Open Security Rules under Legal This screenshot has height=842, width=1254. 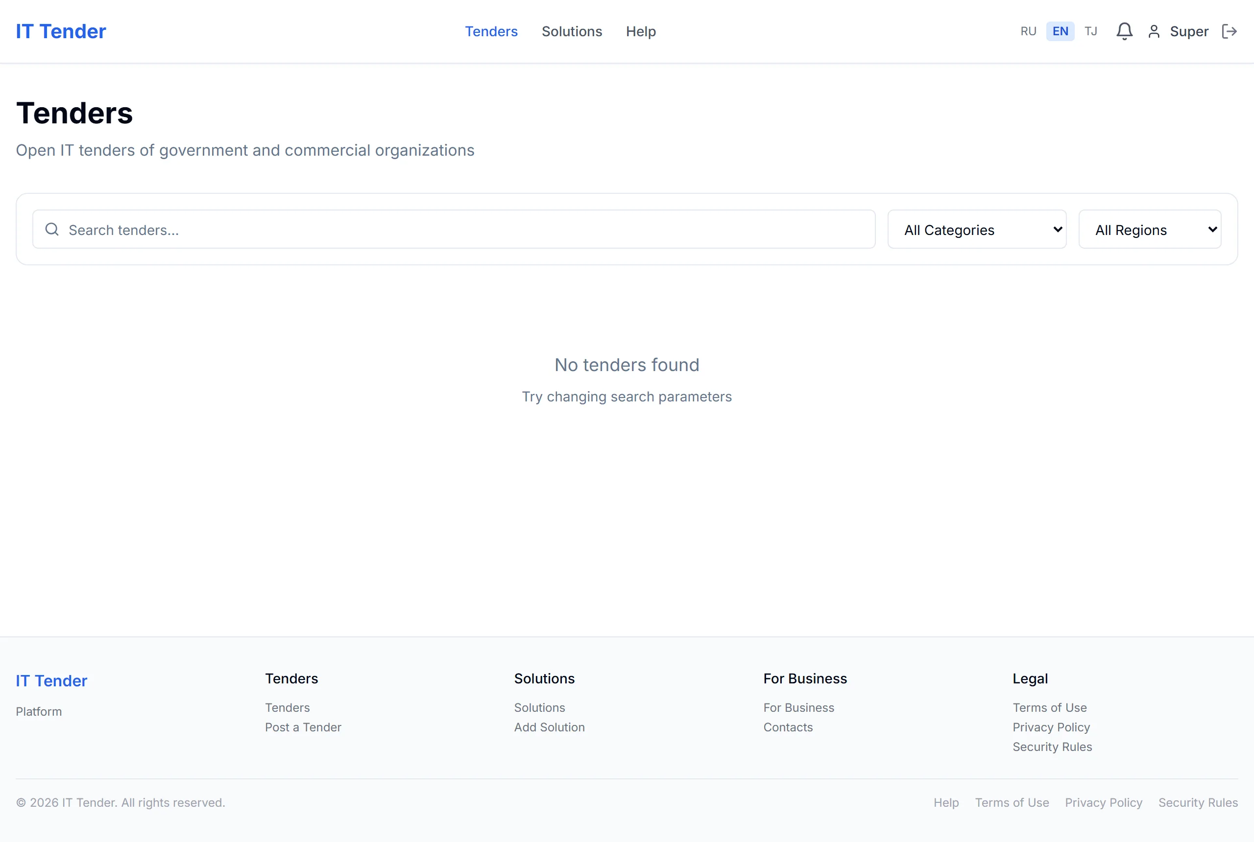[1052, 747]
